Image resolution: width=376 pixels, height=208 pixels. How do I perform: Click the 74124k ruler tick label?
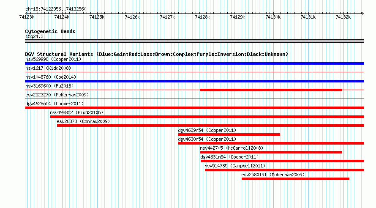pyautogui.click(x=62, y=17)
